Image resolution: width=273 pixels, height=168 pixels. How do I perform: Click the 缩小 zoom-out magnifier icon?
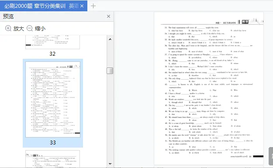pyautogui.click(x=30, y=28)
